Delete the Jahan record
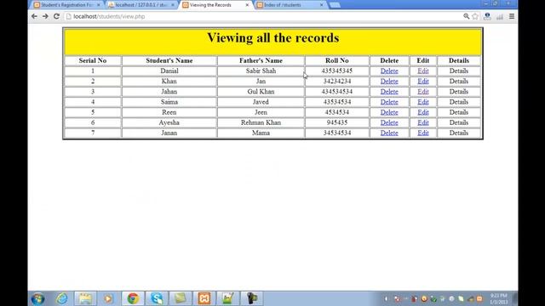Viewport: 545px width, 306px height. pyautogui.click(x=389, y=92)
